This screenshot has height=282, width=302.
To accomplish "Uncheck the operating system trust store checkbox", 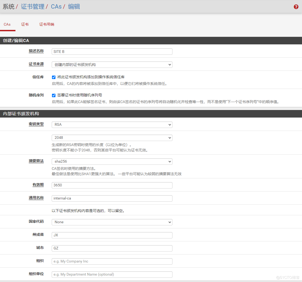I will [x=54, y=77].
